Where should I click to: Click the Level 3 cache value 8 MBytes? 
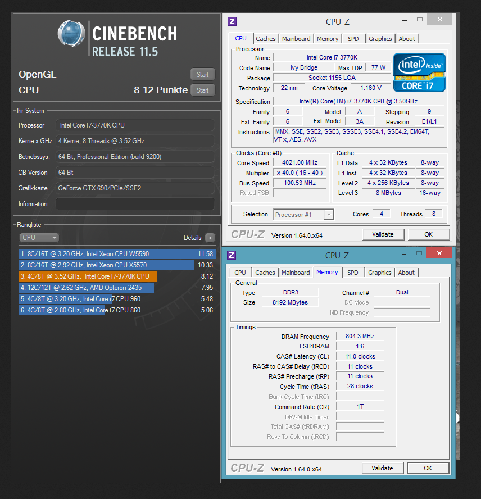pos(388,193)
